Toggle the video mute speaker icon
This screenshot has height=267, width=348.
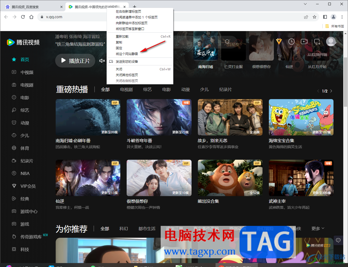point(102,61)
